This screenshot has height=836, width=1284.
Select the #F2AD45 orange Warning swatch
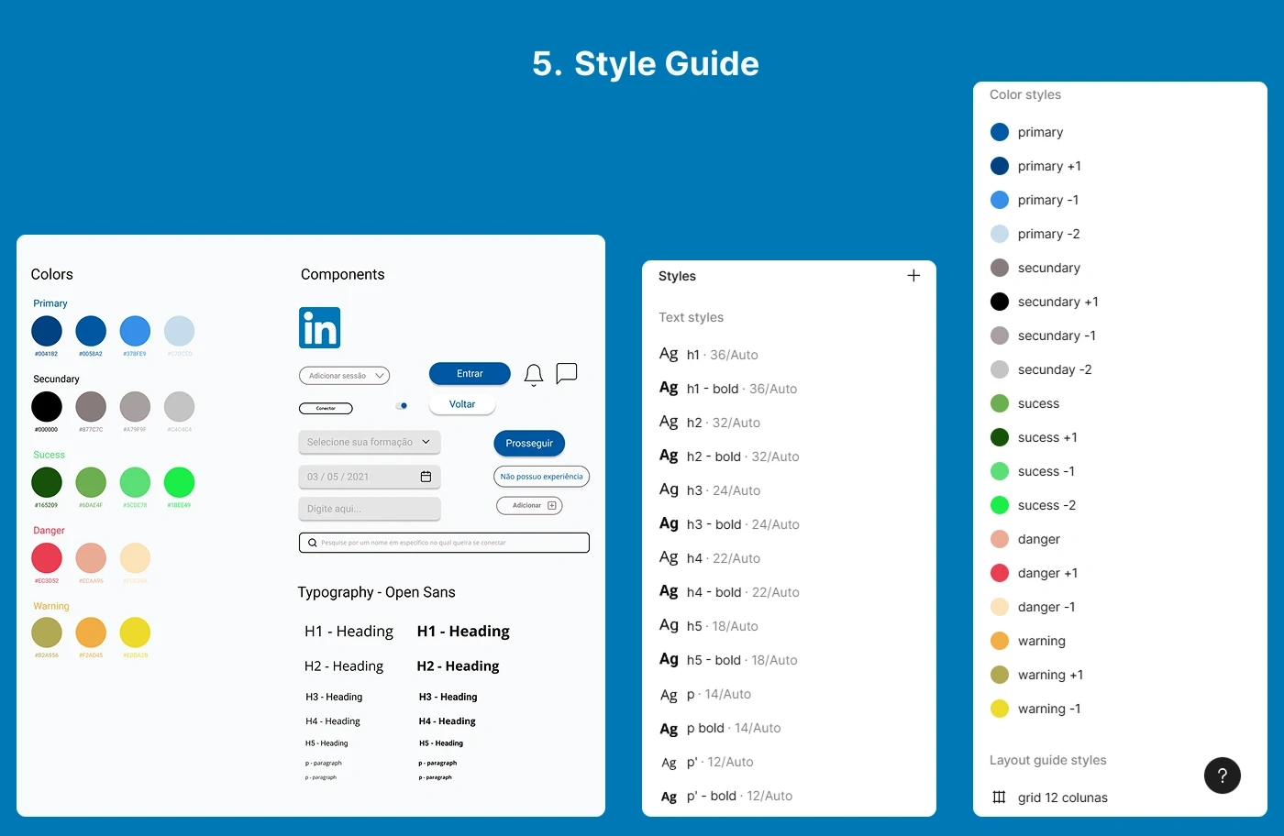pos(91,632)
